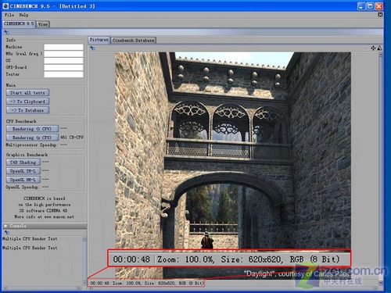Switch to the View tab
The width and height of the screenshot is (391, 293).
(x=43, y=24)
